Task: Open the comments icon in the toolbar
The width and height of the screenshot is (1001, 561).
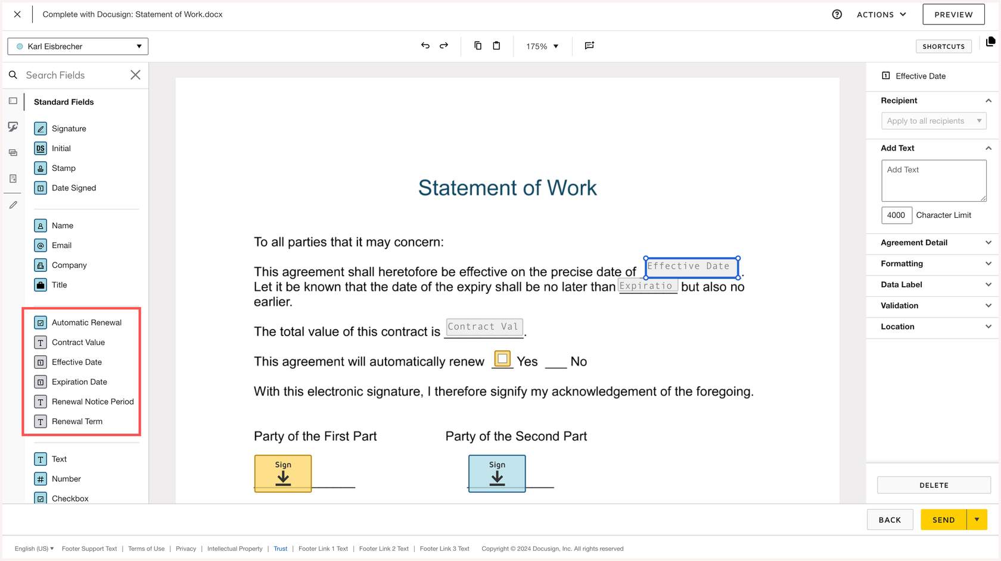Action: click(589, 46)
